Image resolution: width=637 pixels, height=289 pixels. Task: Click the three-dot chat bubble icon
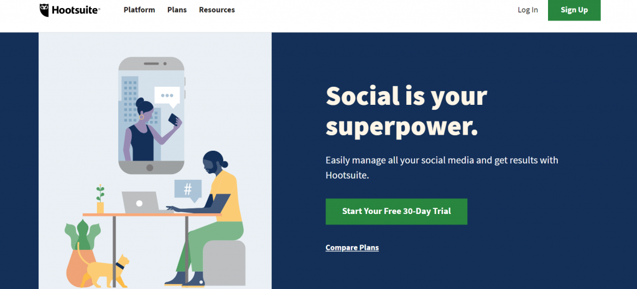(x=167, y=97)
